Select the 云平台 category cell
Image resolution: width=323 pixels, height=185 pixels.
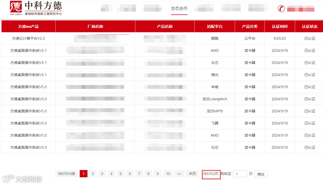(x=250, y=38)
